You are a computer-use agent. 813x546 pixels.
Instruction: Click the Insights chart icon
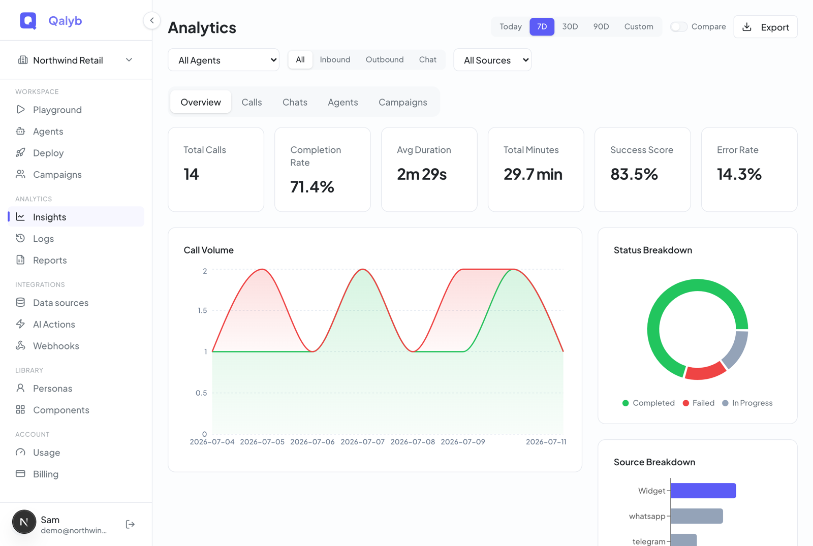click(x=20, y=217)
